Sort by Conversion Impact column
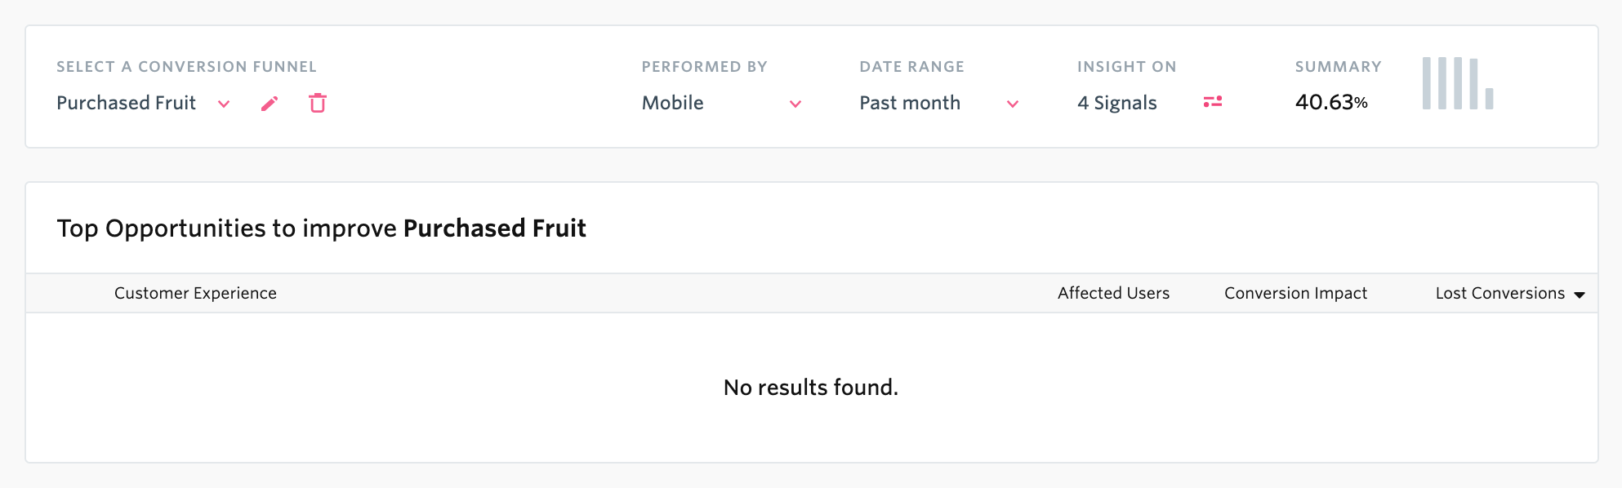Screen dimensions: 1622x488 [1295, 293]
